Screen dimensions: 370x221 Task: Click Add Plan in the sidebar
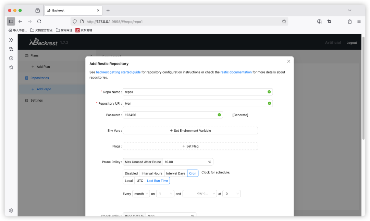[43, 67]
